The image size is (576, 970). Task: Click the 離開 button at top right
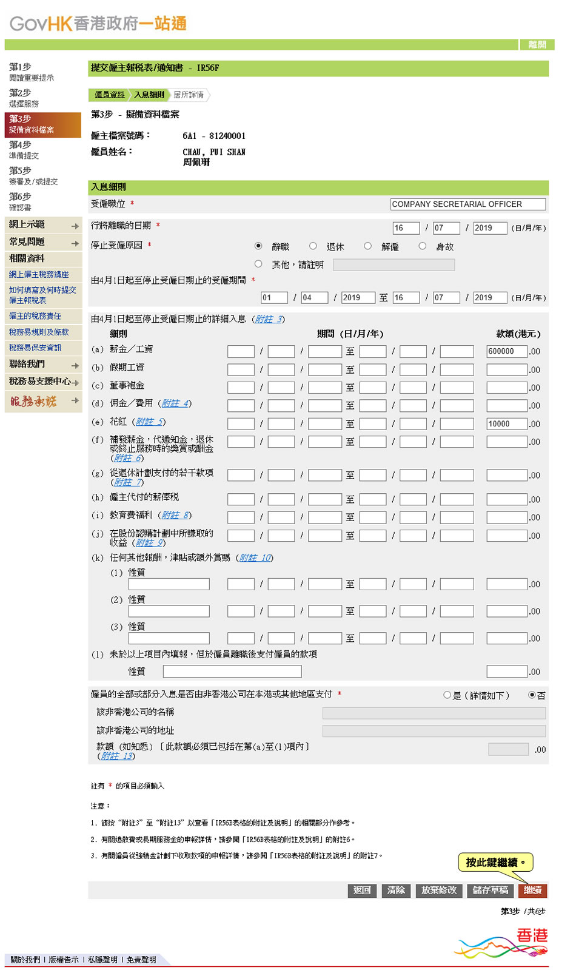pyautogui.click(x=537, y=45)
